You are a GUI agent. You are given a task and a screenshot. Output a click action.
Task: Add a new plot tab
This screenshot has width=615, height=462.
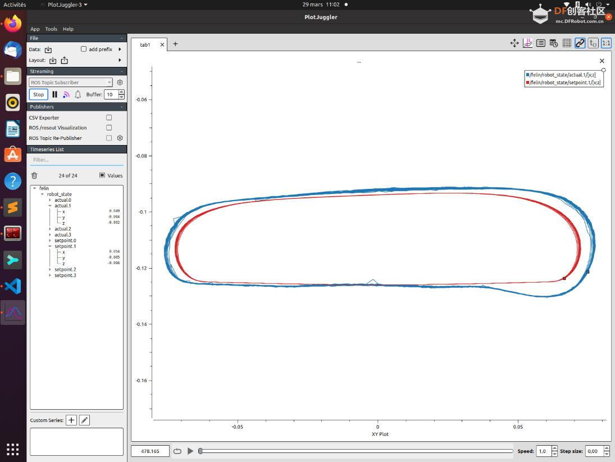(x=175, y=44)
